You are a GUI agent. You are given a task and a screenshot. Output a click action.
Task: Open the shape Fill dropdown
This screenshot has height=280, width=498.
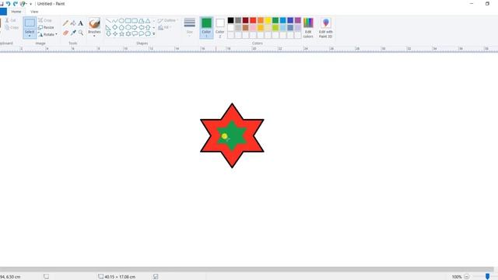pyautogui.click(x=164, y=28)
